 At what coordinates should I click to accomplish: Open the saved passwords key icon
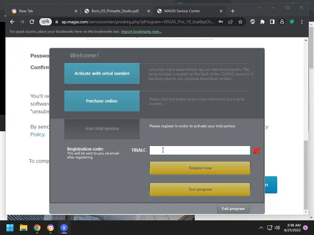coord(221,22)
